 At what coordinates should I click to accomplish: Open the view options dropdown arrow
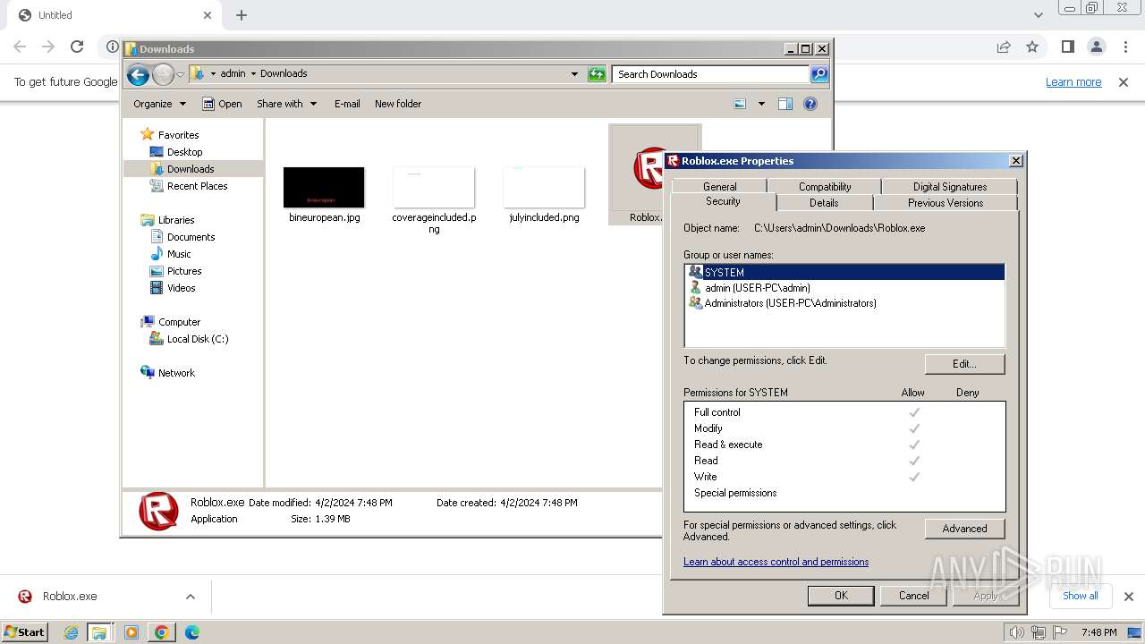click(761, 104)
